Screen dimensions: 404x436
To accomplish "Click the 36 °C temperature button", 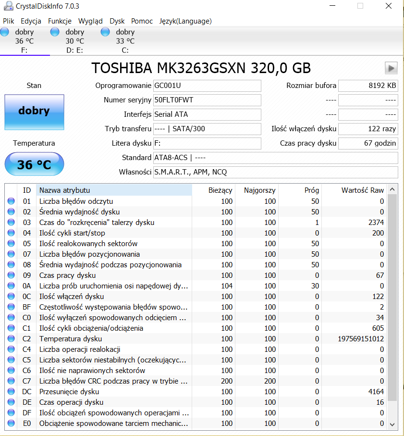I will tap(34, 164).
